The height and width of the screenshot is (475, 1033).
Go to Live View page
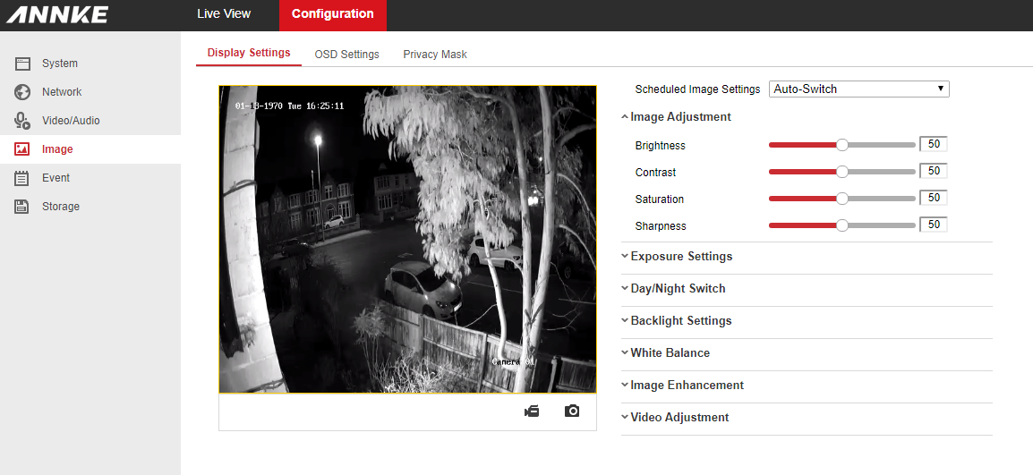point(224,14)
